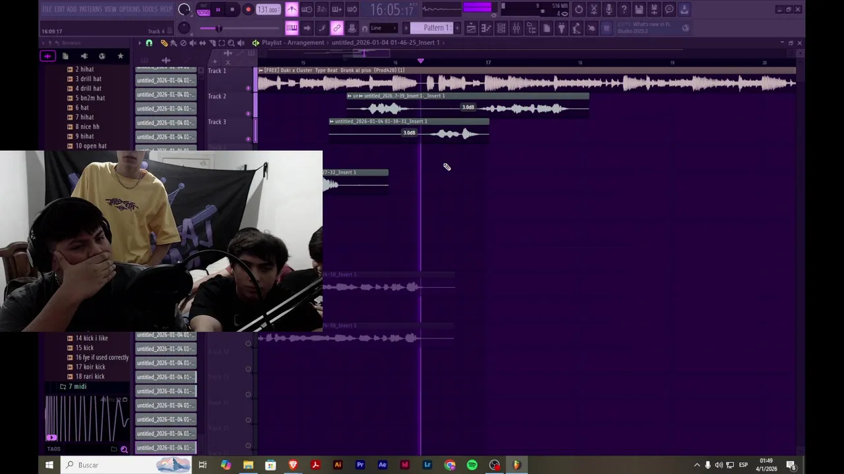Open the ADD menu
844x474 pixels.
pyautogui.click(x=72, y=9)
